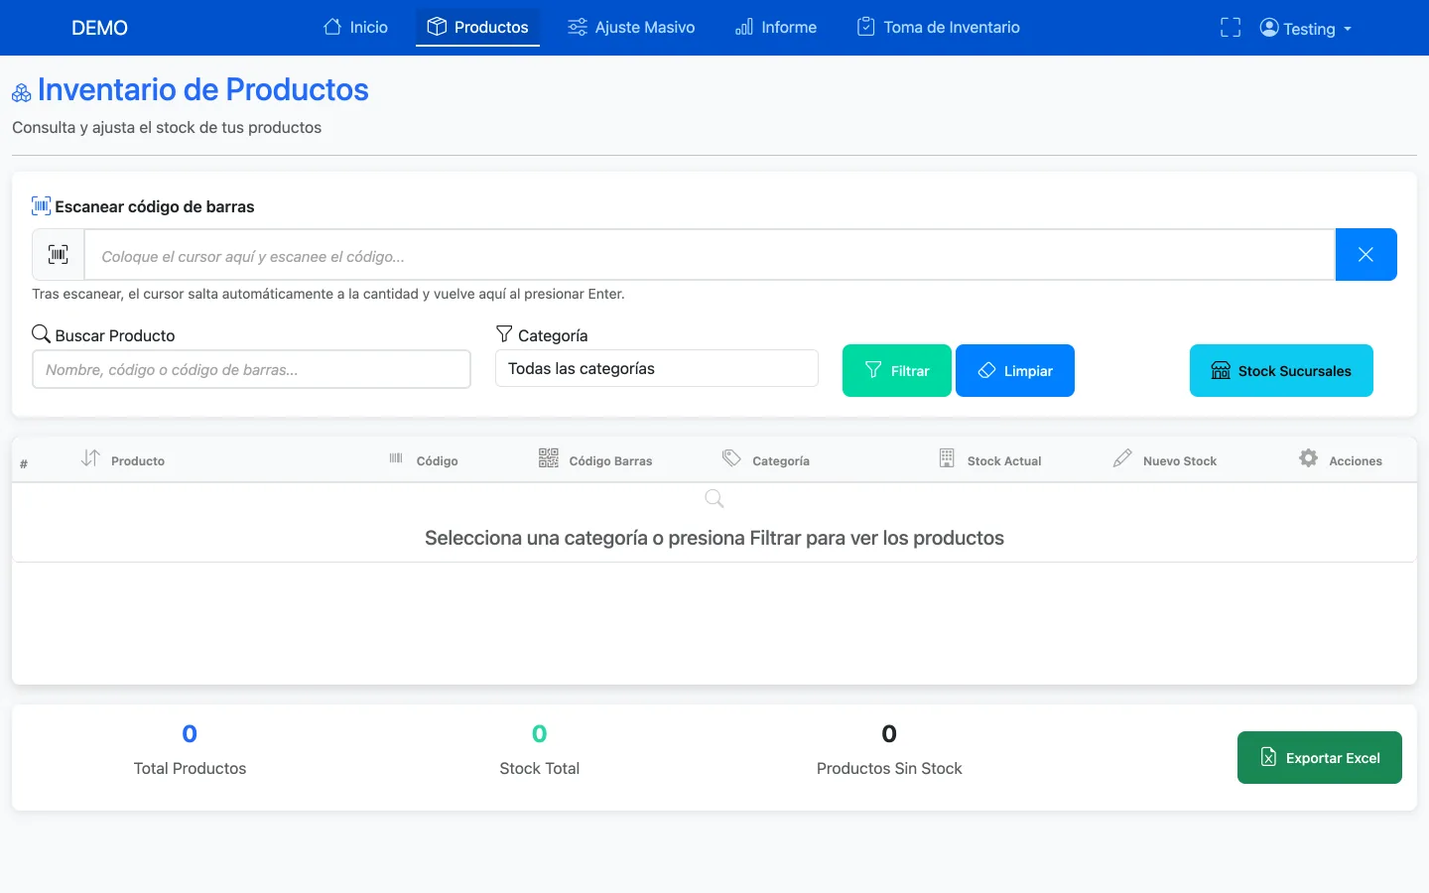The height and width of the screenshot is (893, 1429).
Task: Click the magnifier icon beside Buscar Producto
Action: coord(41,333)
